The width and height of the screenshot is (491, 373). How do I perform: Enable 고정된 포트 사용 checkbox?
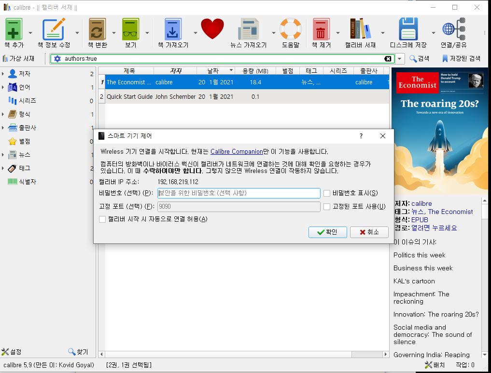[326, 207]
